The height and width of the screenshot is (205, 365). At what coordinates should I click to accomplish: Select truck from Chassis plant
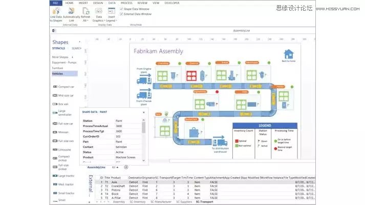[x=144, y=95]
